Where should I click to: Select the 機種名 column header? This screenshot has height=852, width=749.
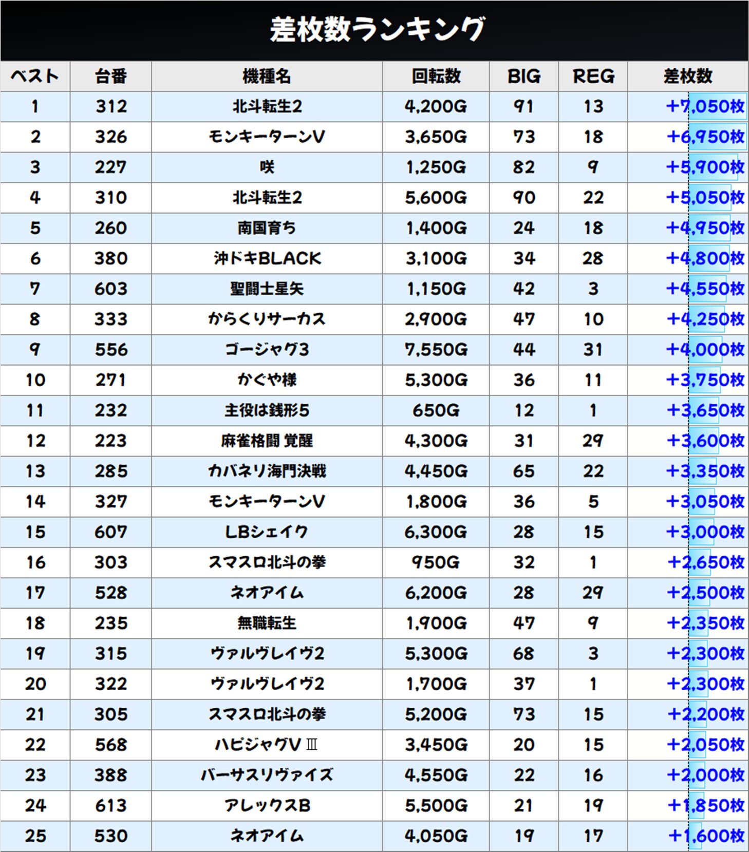click(267, 77)
